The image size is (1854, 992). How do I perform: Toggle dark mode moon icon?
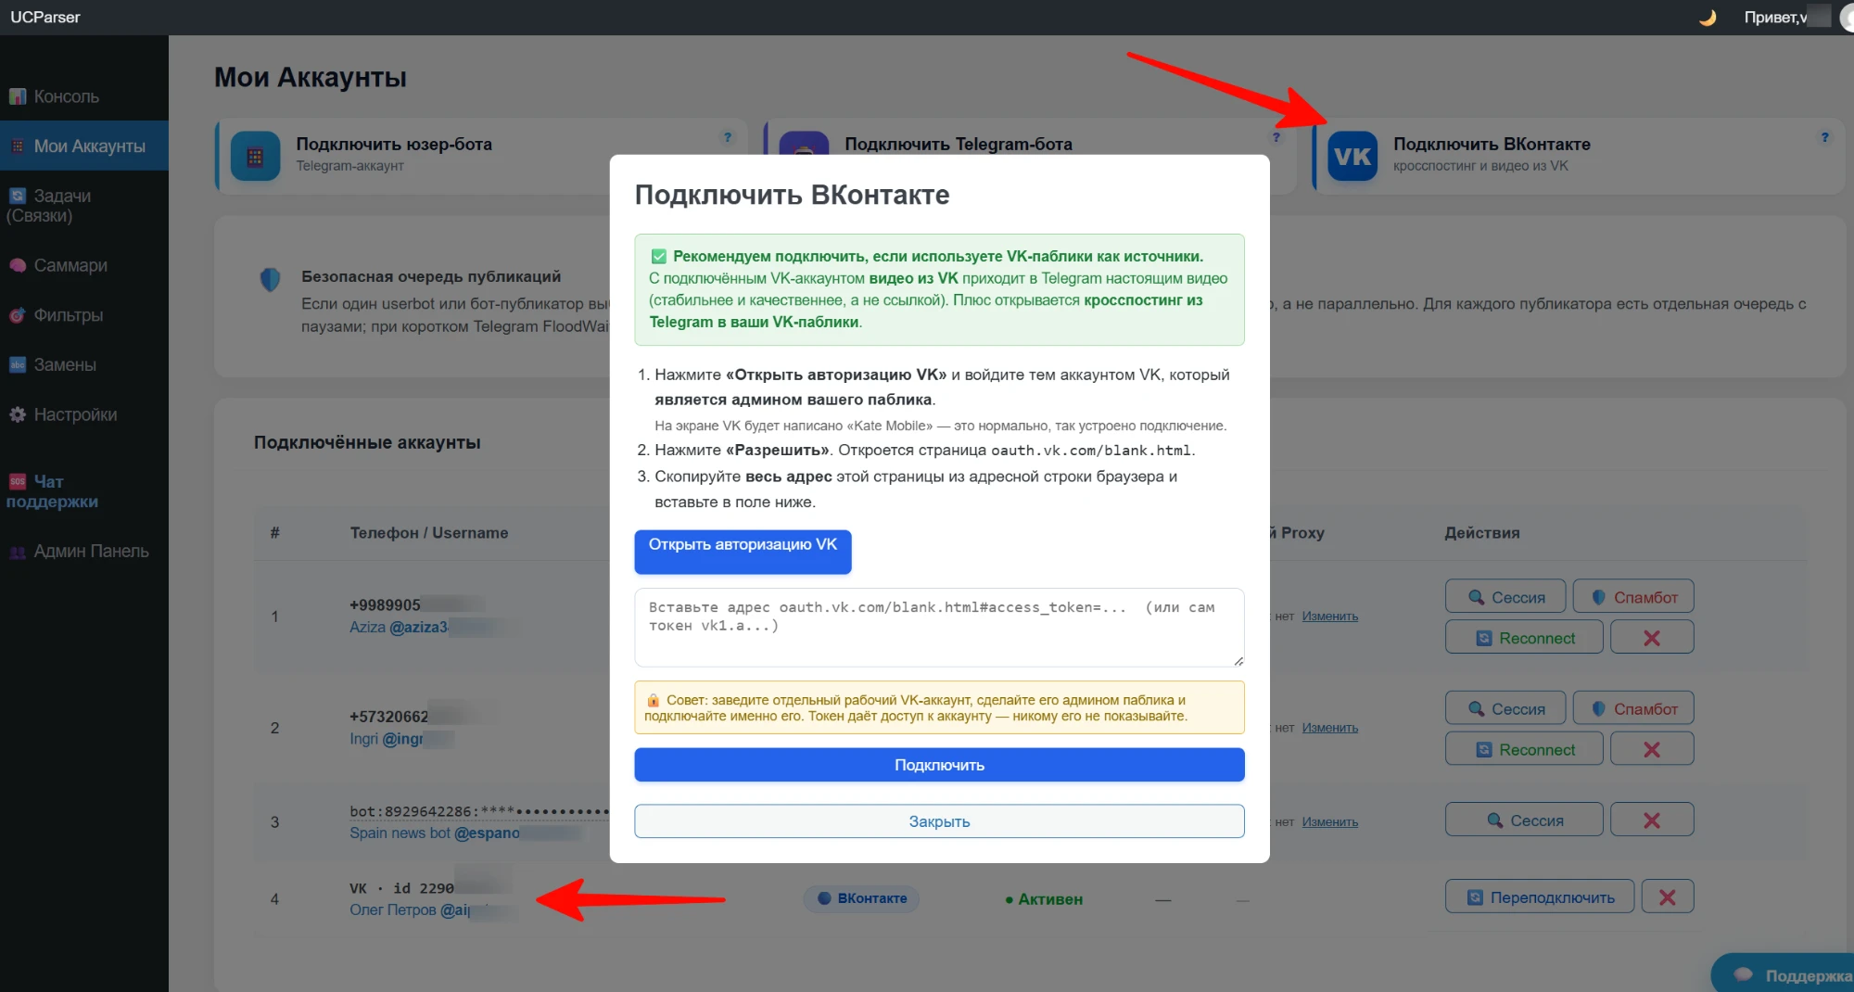(1707, 18)
